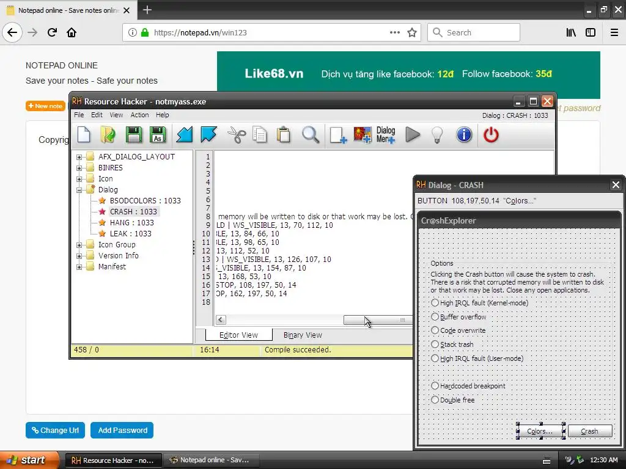Click the Paste clipboard icon

(284, 135)
